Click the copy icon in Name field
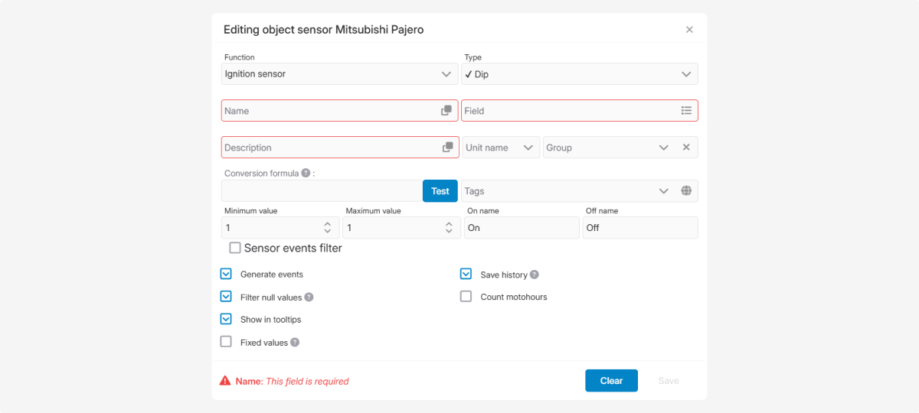This screenshot has height=413, width=919. click(x=446, y=111)
